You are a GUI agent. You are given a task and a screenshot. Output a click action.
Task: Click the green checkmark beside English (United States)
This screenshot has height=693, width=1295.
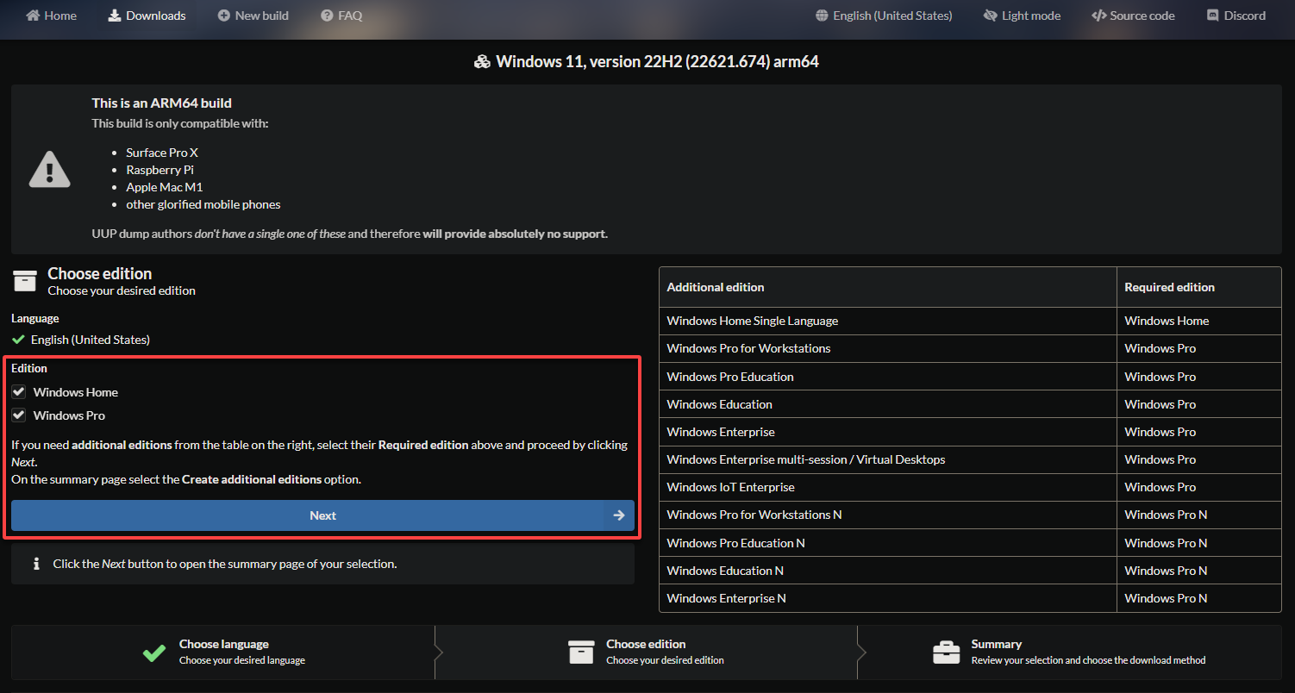18,340
